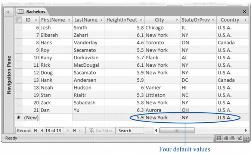The image size is (251, 154).
Task: Click the LastName cell "Rialti"
Action: click(x=89, y=95)
